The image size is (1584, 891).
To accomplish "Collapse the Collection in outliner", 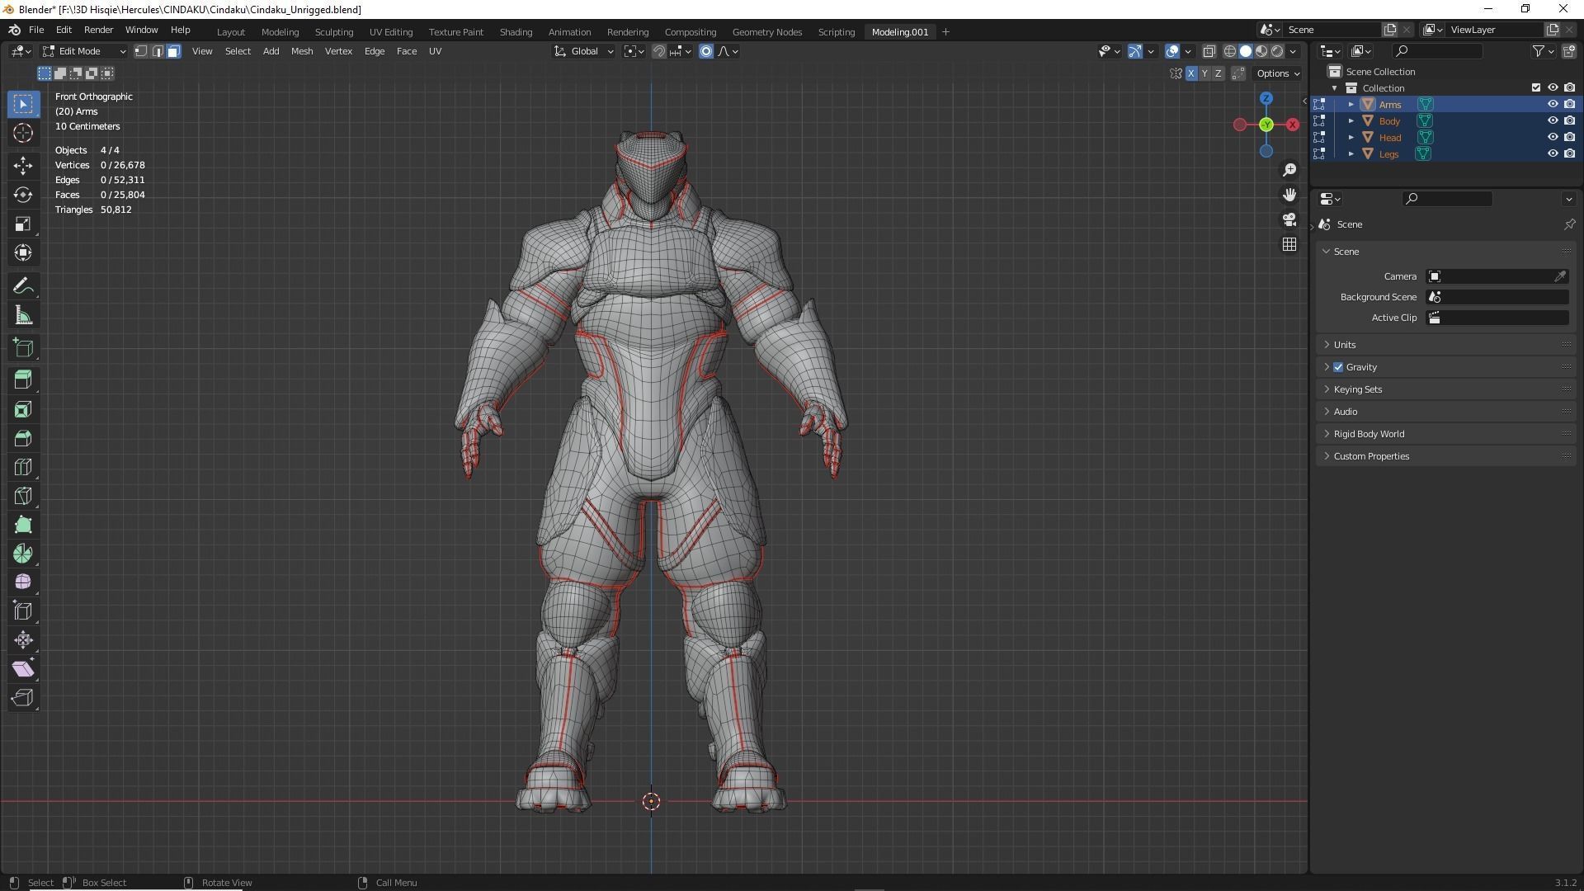I will click(x=1334, y=88).
